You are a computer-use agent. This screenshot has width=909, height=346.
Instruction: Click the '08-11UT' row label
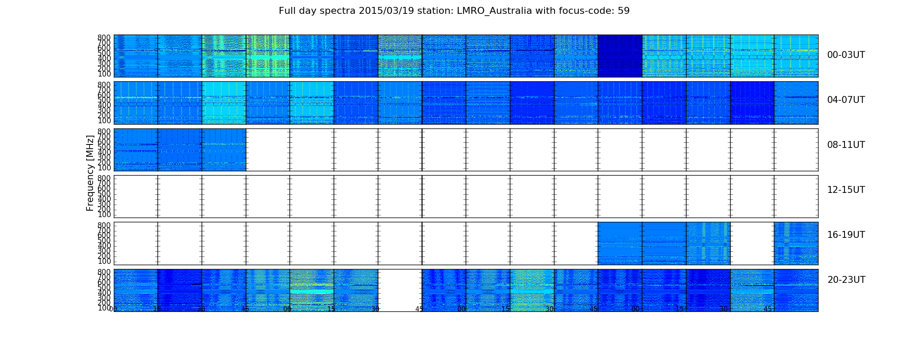point(846,145)
